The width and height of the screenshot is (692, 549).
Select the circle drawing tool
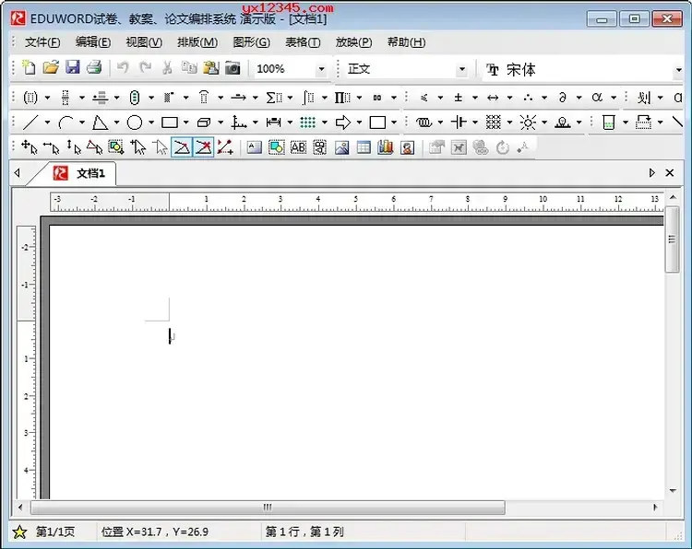[135, 123]
